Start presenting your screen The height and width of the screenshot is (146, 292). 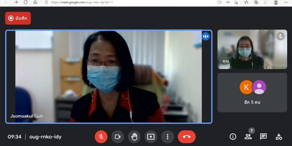point(151,137)
